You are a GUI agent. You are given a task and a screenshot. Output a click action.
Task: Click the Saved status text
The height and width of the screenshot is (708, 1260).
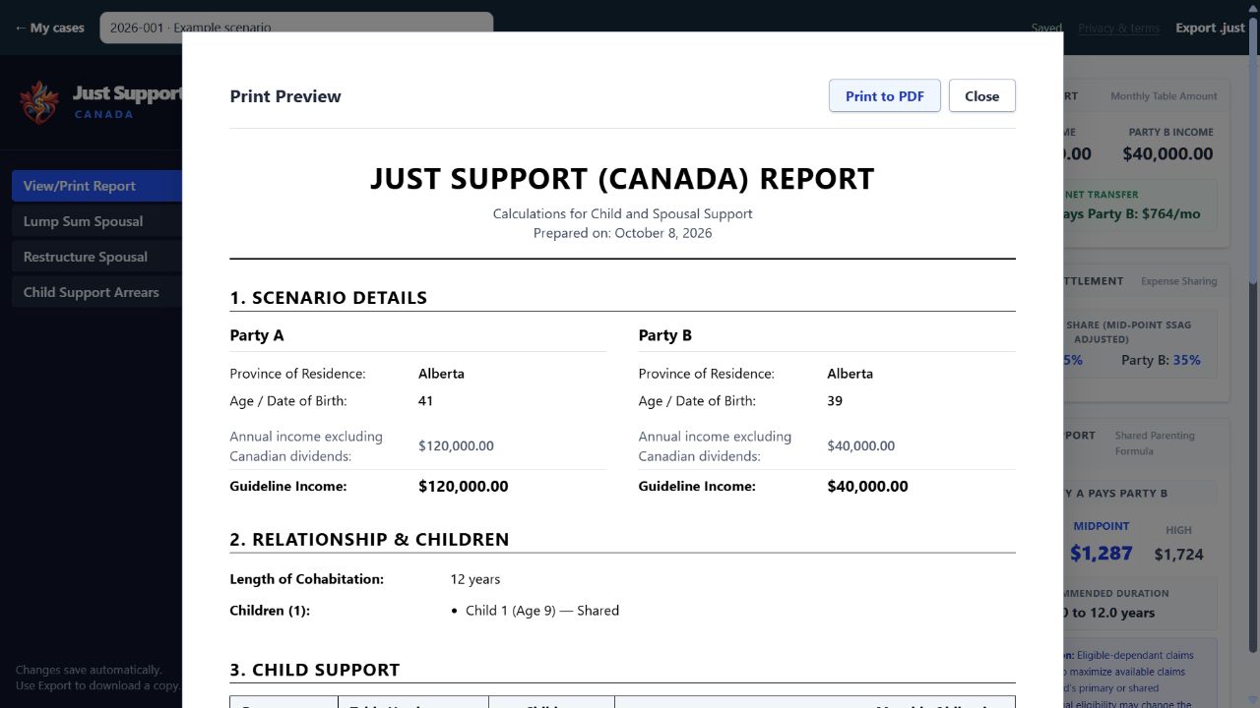tap(1046, 28)
